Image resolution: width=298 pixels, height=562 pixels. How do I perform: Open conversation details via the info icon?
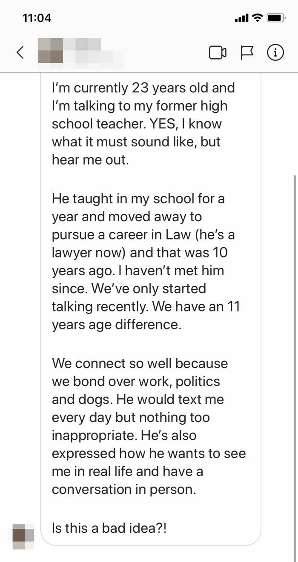pos(275,52)
